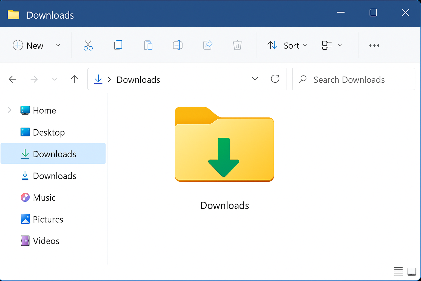421x281 pixels.
Task: Click the Delete trash can icon
Action: point(237,45)
